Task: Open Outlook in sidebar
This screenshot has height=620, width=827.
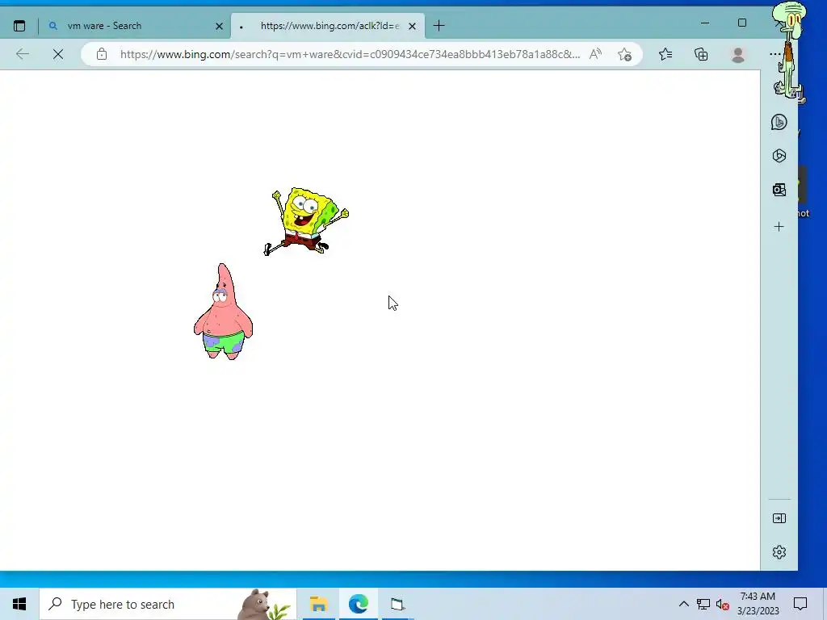Action: pyautogui.click(x=779, y=189)
